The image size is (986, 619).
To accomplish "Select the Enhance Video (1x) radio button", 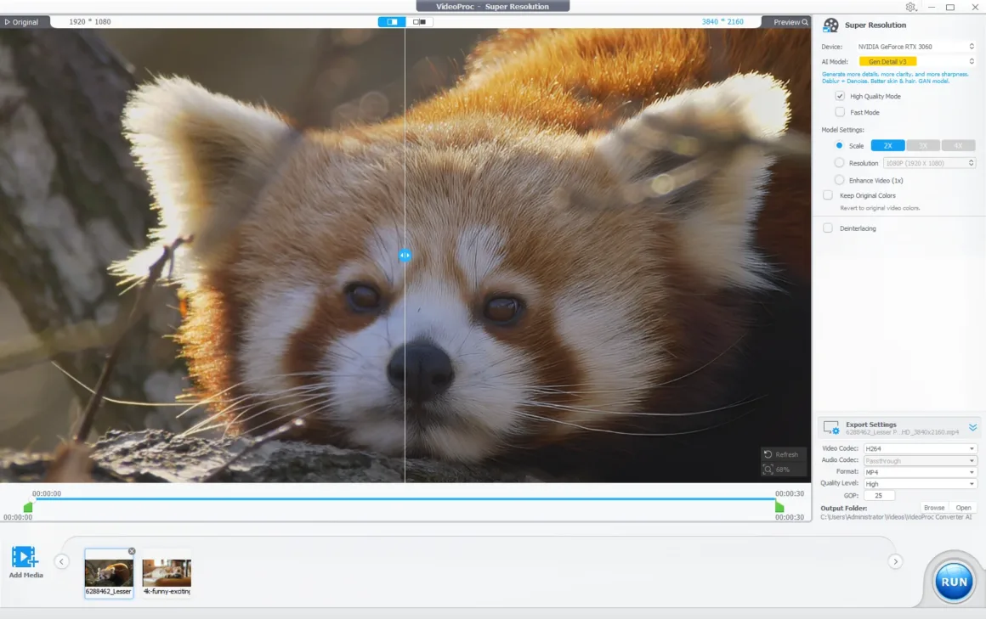I will [x=839, y=180].
